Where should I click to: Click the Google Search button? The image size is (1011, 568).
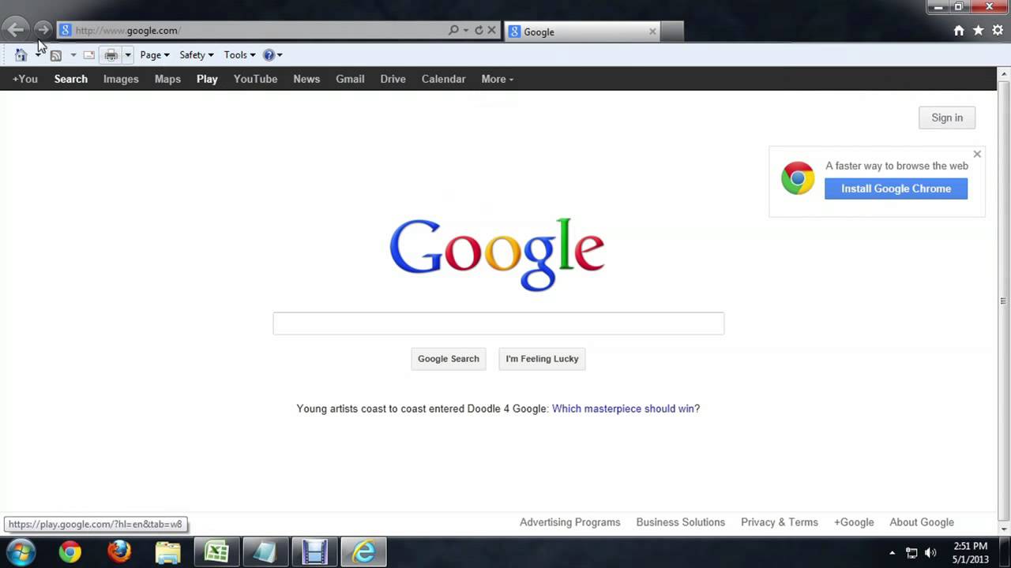click(x=449, y=359)
